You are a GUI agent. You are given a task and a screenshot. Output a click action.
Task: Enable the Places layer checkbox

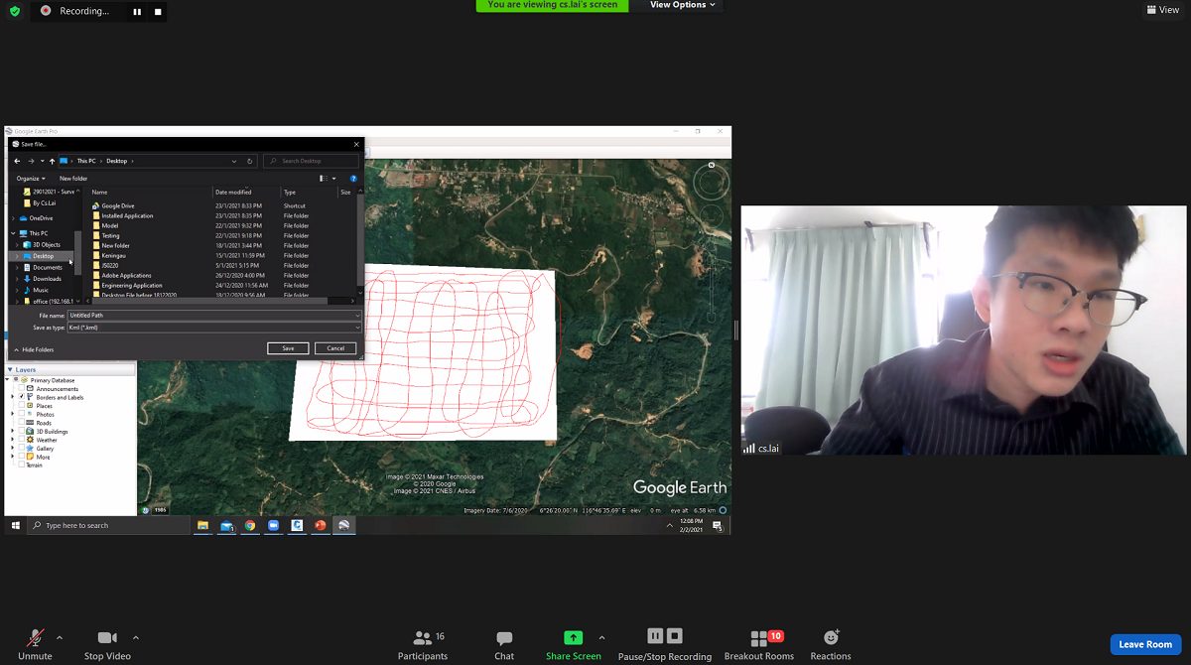coord(22,406)
